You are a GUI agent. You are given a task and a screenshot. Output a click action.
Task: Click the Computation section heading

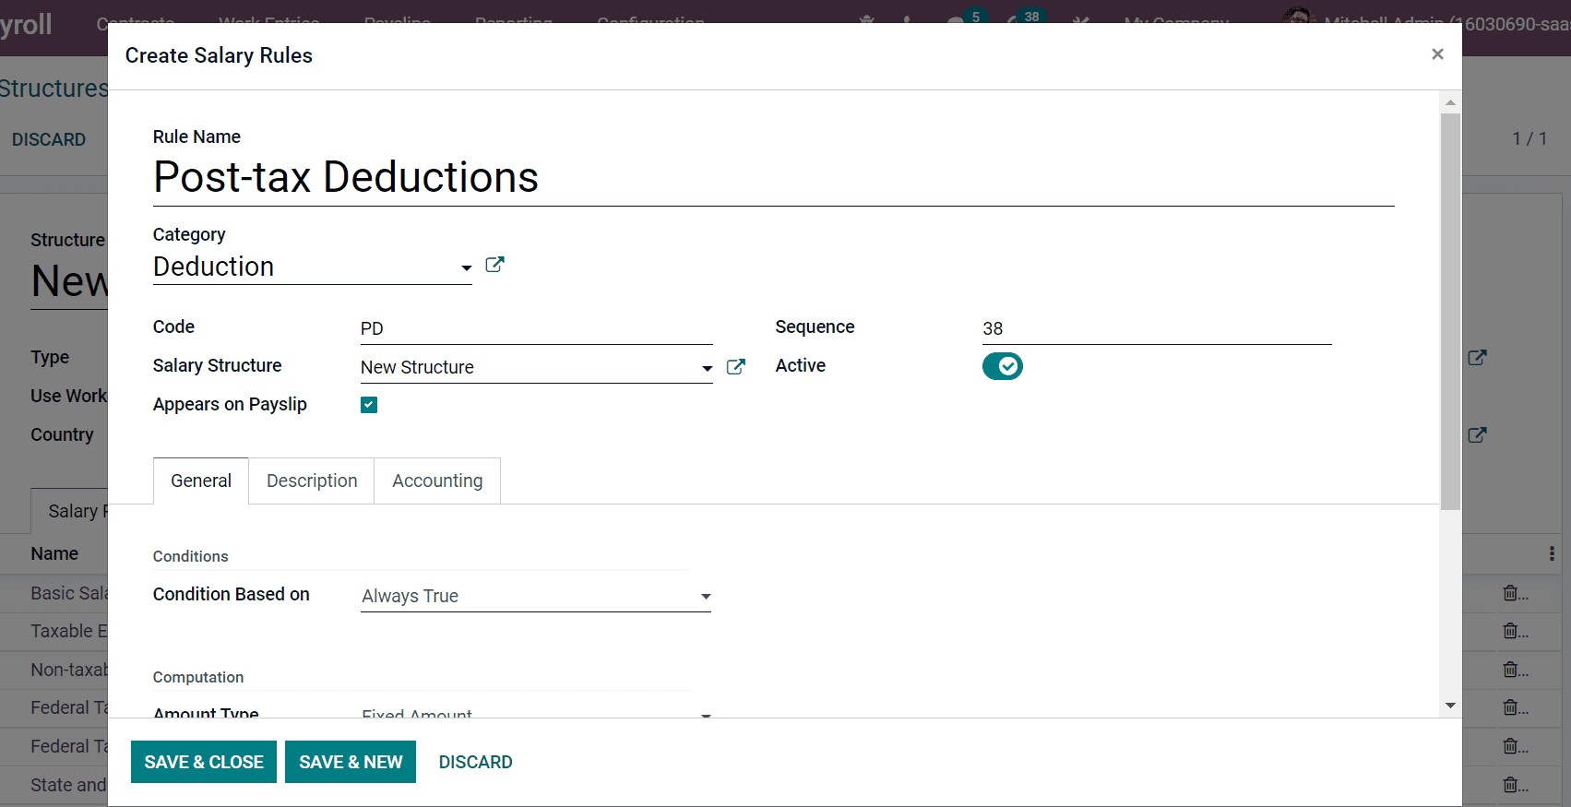pyautogui.click(x=198, y=677)
